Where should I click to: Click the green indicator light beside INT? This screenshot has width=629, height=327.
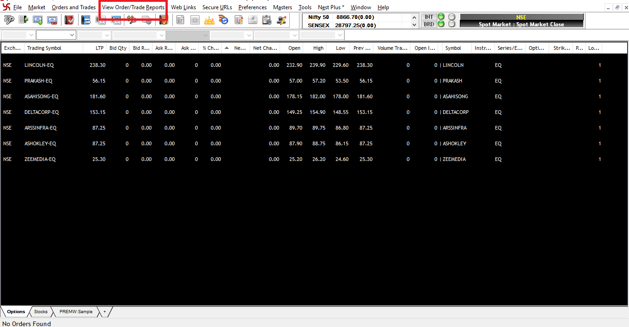(x=441, y=17)
